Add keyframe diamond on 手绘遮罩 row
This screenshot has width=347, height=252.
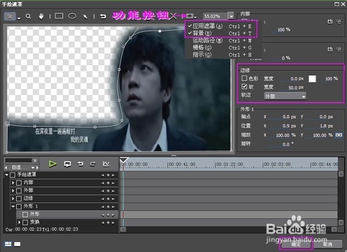pos(108,175)
